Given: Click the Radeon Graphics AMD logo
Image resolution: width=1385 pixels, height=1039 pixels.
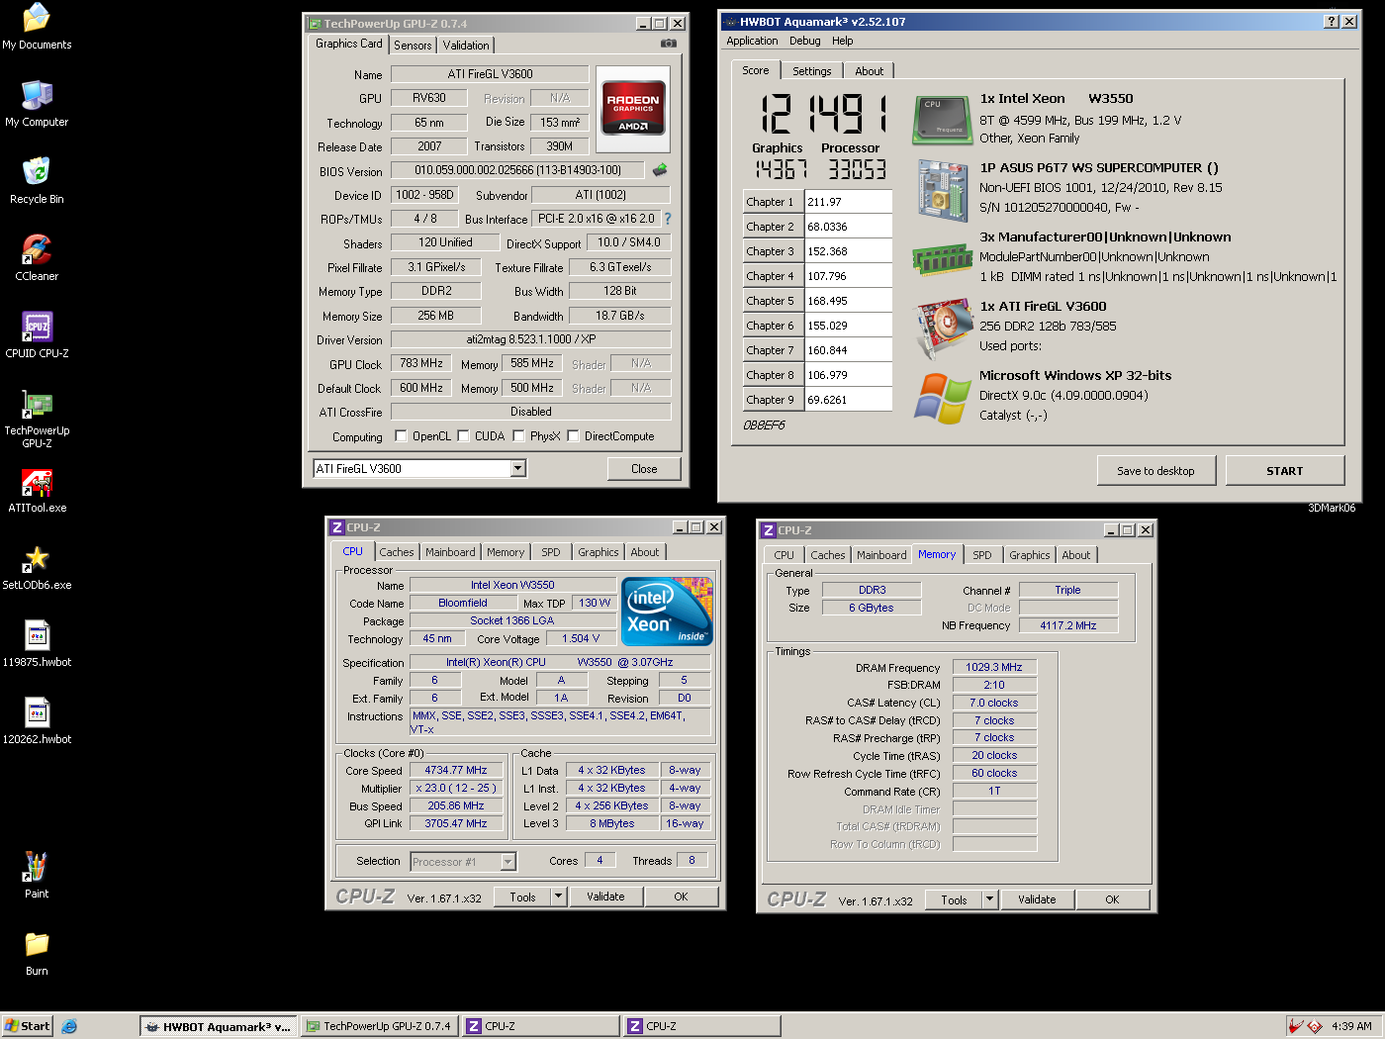Looking at the screenshot, I should [x=633, y=108].
